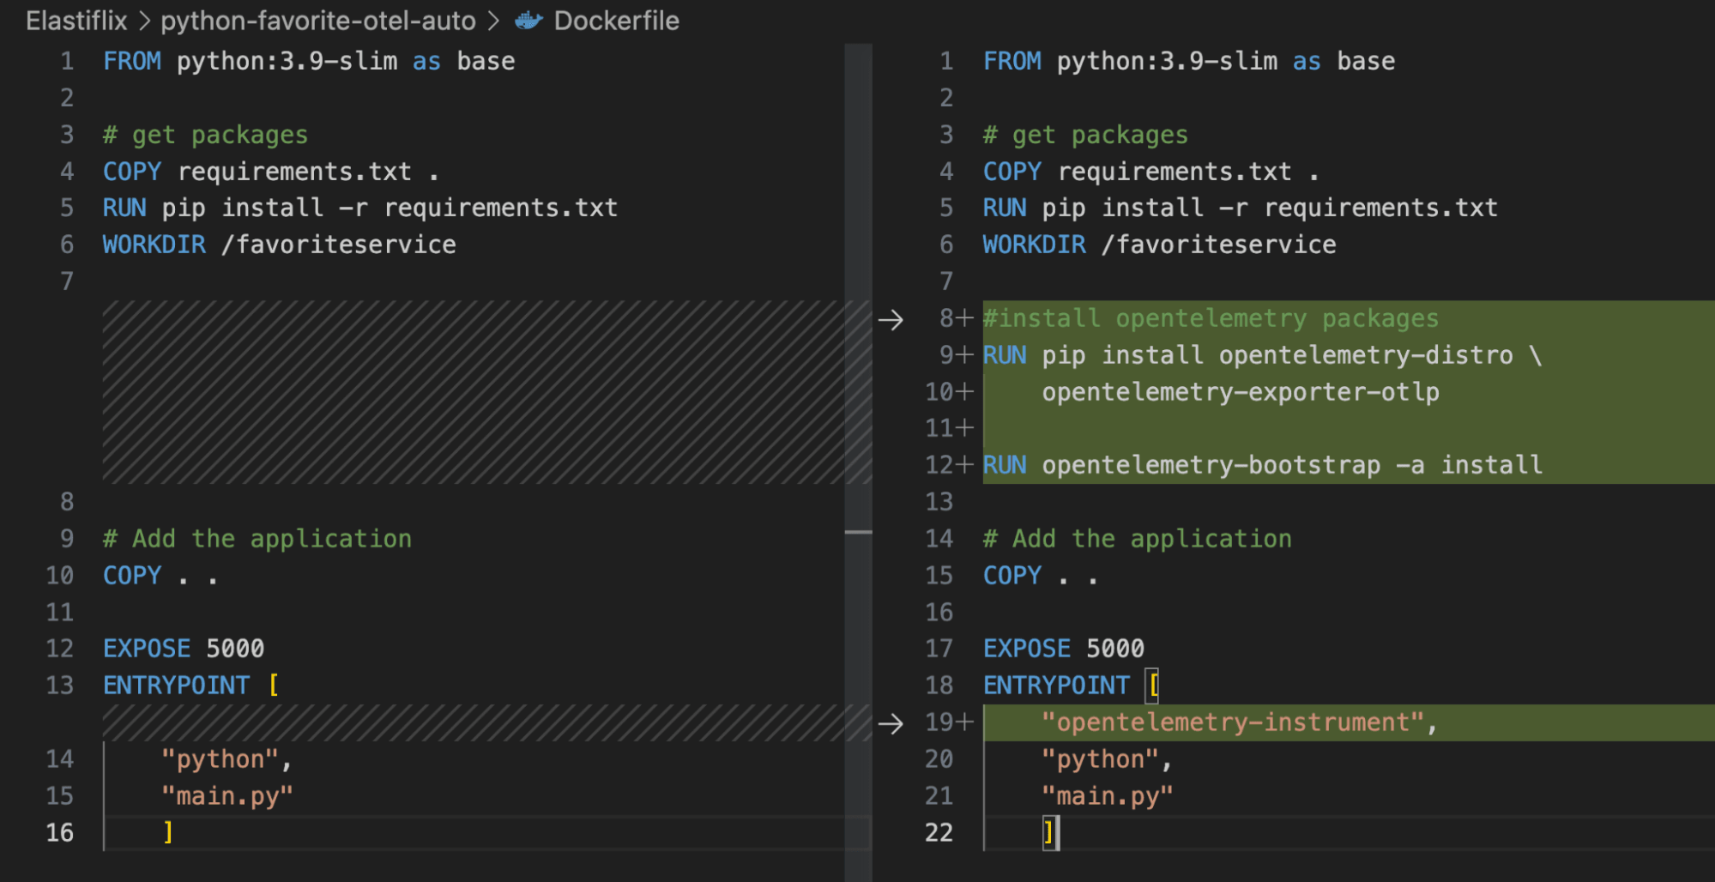Viewport: 1715px width, 882px height.
Task: Click the revert arrow beside line 19
Action: pos(891,724)
